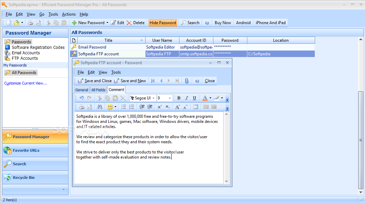Open Favorite URLs navigation pane
Viewport: 366px width, 204px height.
[35, 150]
